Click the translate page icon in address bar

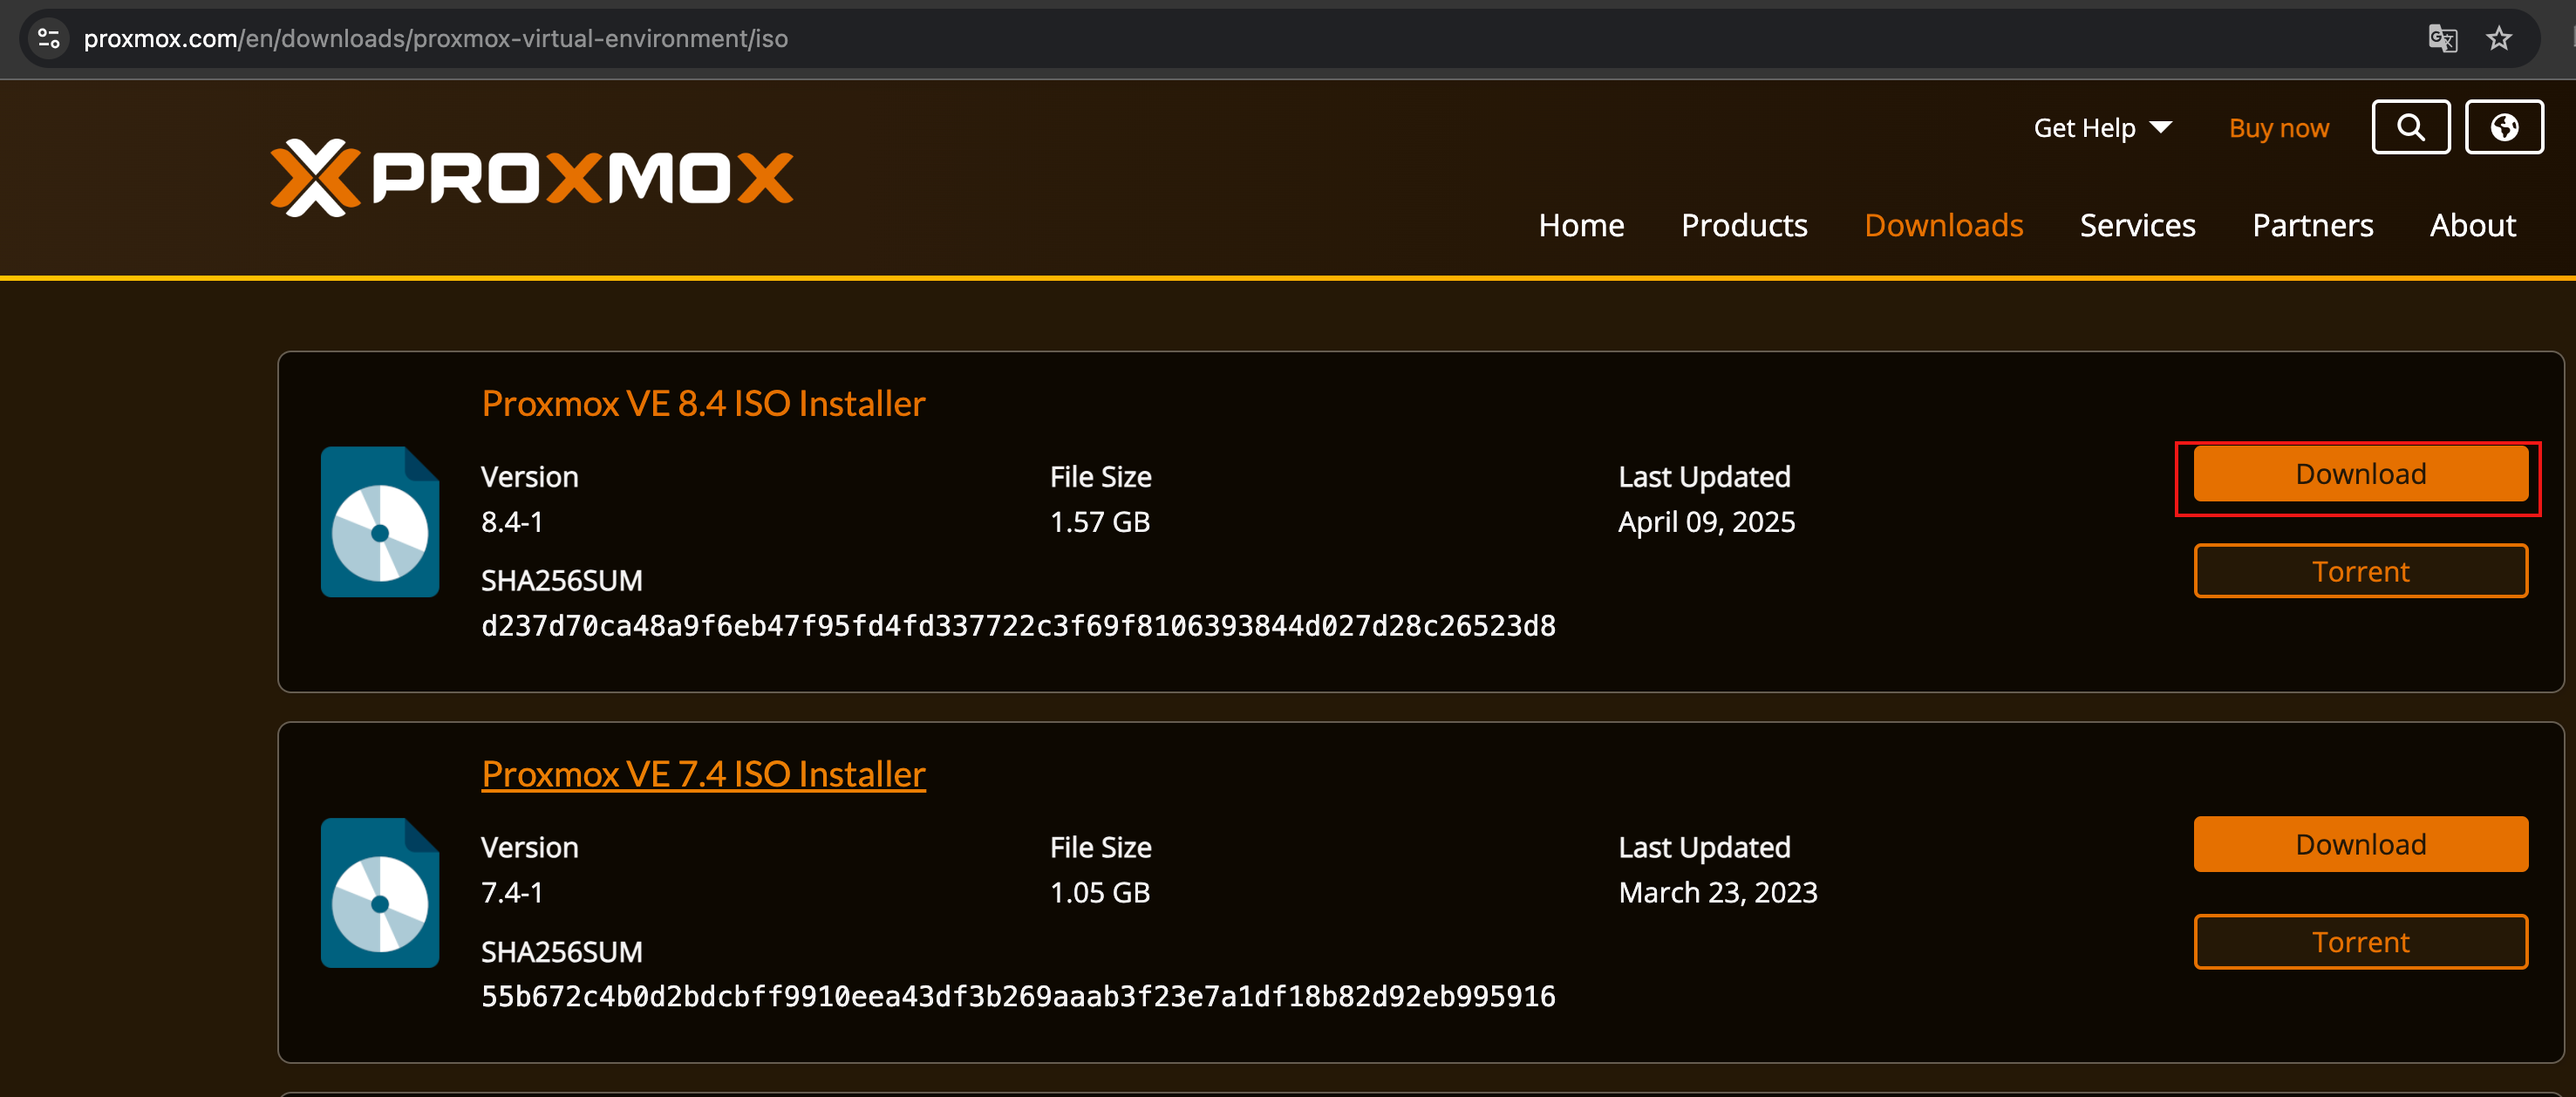point(2441,39)
